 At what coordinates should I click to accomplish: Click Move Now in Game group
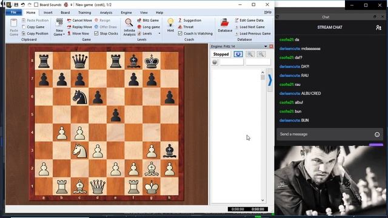point(78,33)
